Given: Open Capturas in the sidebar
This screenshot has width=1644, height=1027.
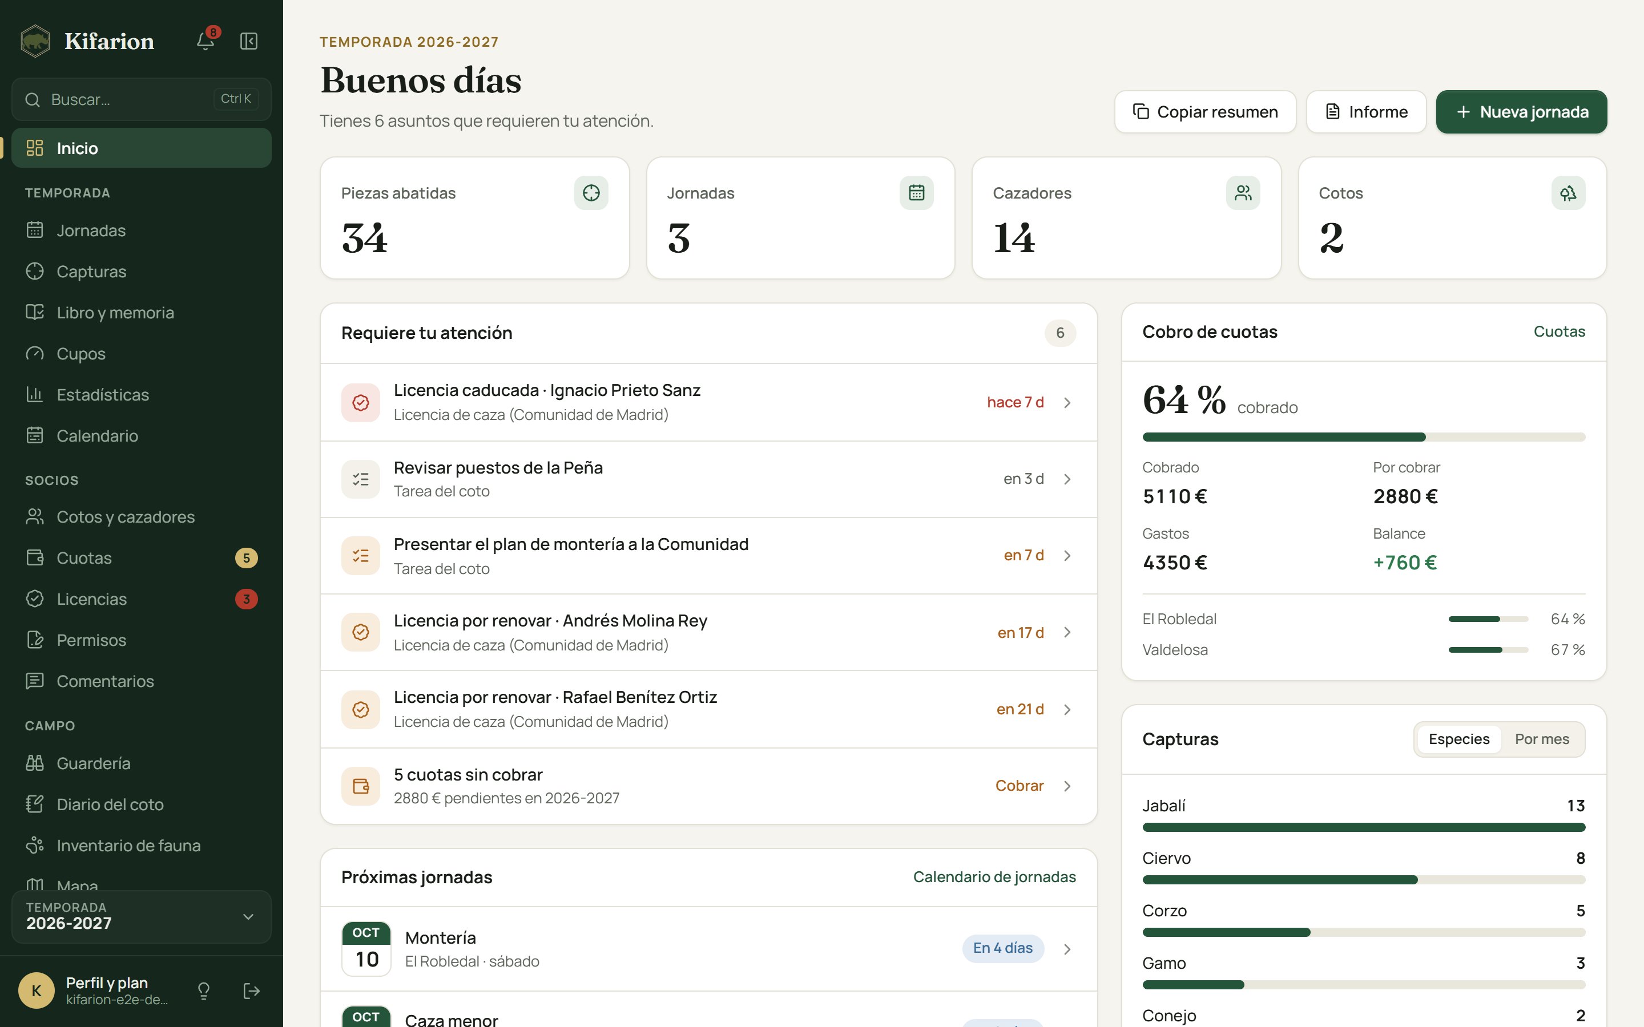Looking at the screenshot, I should pyautogui.click(x=142, y=272).
